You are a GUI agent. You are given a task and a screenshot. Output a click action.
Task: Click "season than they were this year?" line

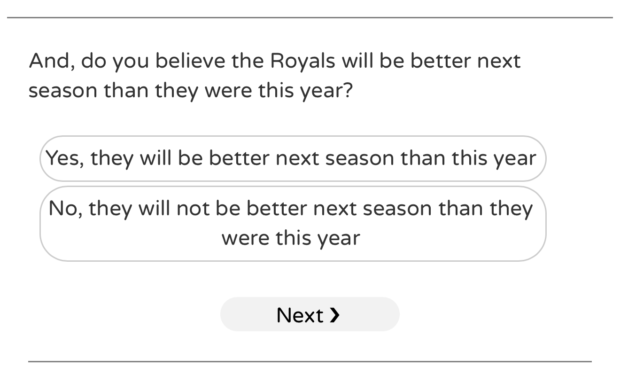190,90
